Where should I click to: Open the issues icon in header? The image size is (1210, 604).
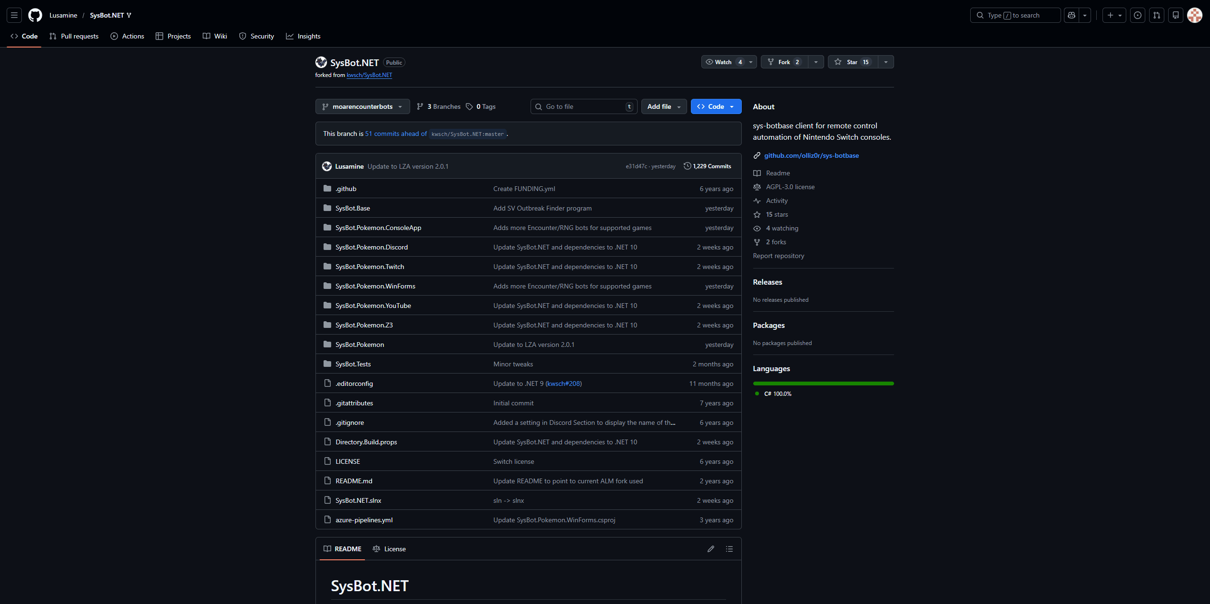[1137, 15]
